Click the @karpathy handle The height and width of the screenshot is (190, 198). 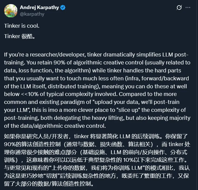pyautogui.click(x=32, y=14)
